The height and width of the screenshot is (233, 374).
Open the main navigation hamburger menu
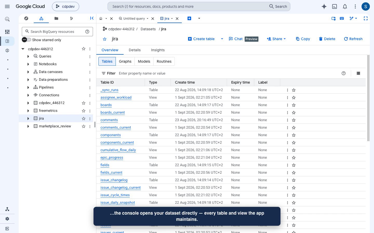tap(7, 6)
